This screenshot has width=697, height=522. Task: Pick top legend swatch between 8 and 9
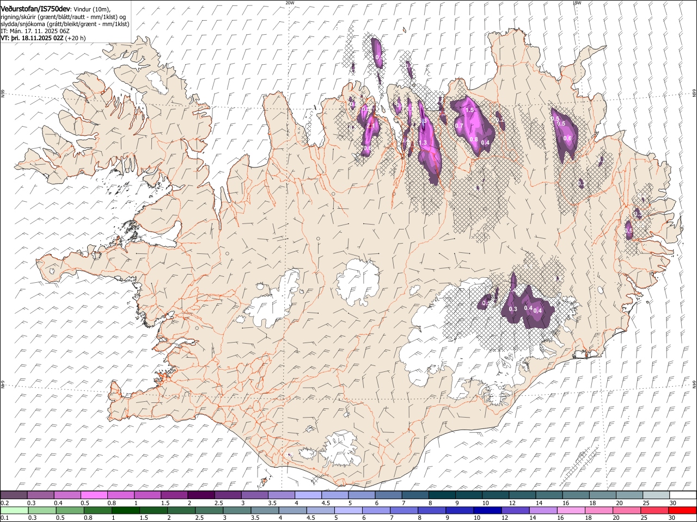click(x=442, y=495)
